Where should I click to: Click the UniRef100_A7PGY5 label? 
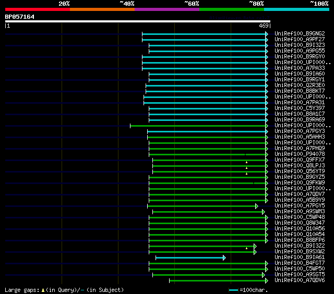[x=300, y=206]
